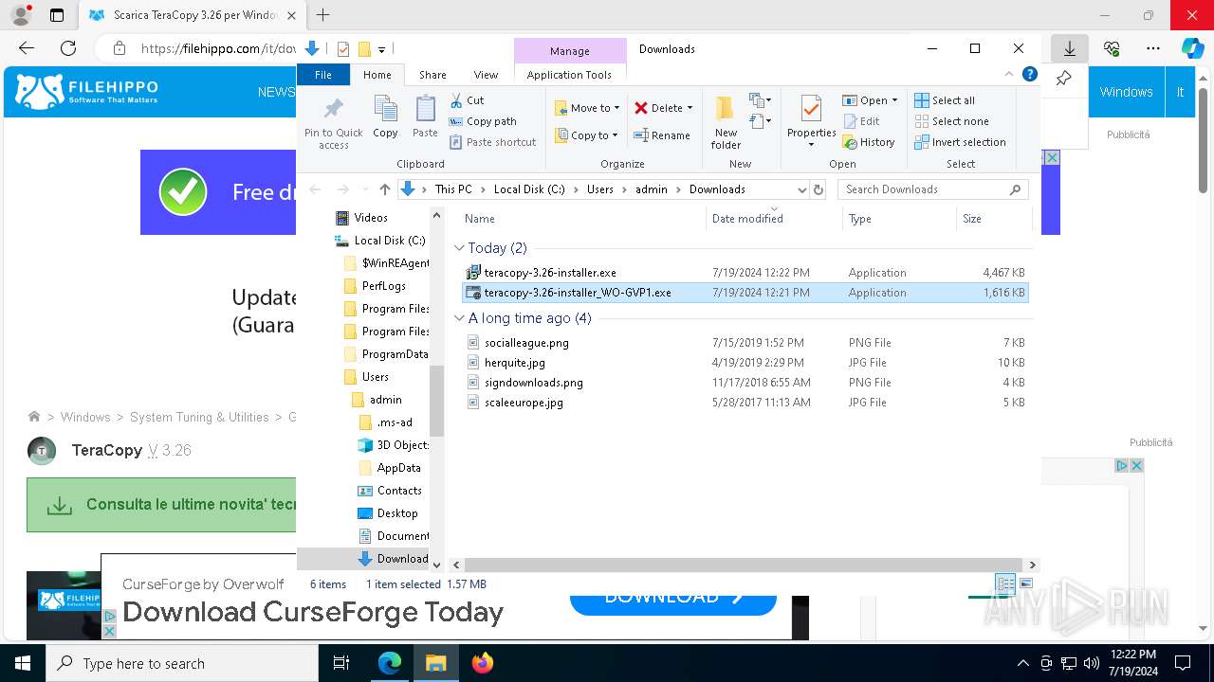The width and height of the screenshot is (1214, 682).
Task: Click the horizontal scrollbar in file list
Action: coord(744,565)
